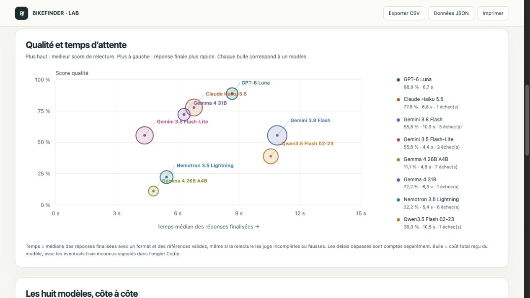Click the '11,1 % · 4,8 s · 7 échec(s)' line

click(431, 167)
